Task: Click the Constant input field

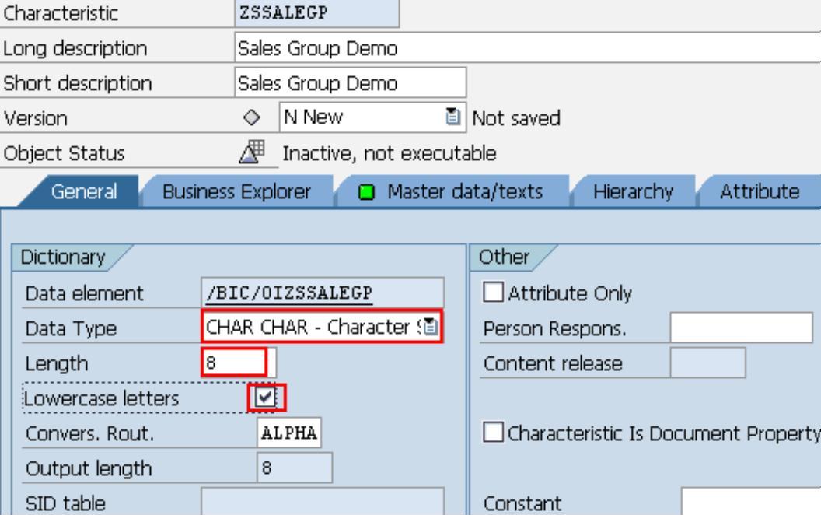Action: pyautogui.click(x=751, y=502)
